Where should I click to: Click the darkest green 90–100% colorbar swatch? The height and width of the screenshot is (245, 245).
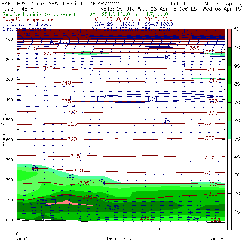229,57
